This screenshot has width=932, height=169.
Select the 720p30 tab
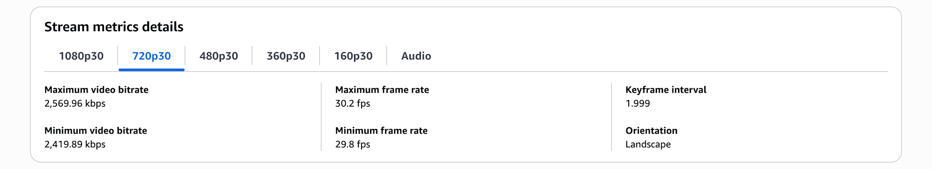click(x=151, y=56)
